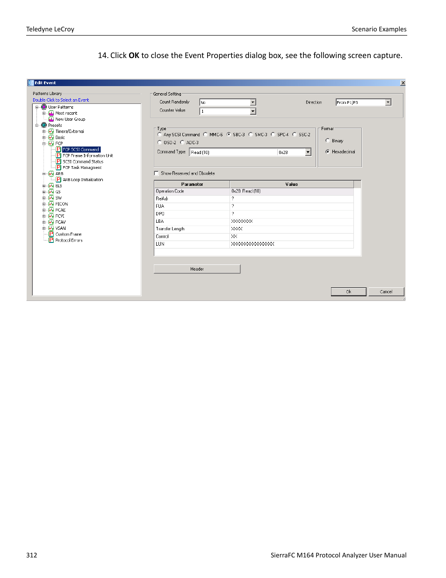This screenshot has width=446, height=578.
Task: Click the Operation Code value cell
Action: [x=292, y=191]
